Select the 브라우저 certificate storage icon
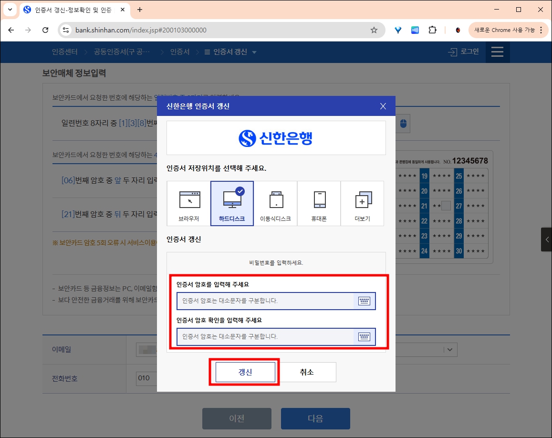The width and height of the screenshot is (552, 438). click(189, 203)
